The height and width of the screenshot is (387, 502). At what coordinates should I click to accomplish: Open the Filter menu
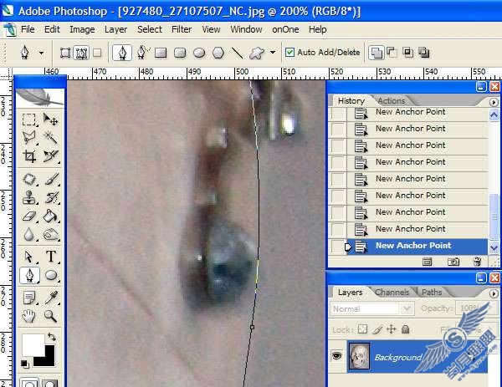pos(182,29)
